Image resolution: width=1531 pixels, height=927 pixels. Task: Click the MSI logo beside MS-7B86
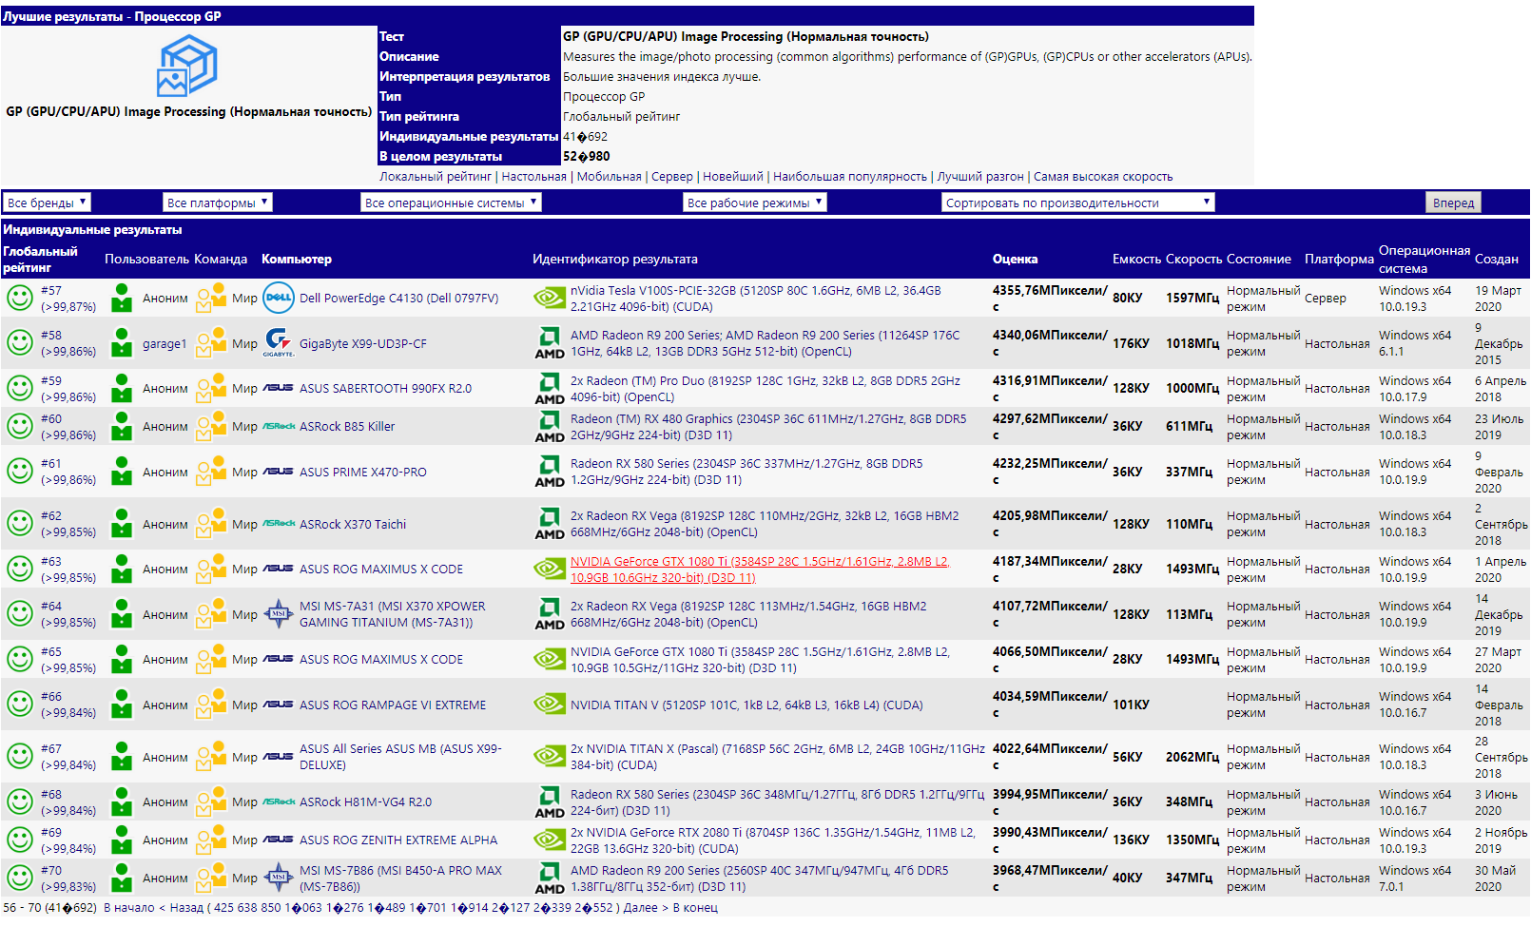[x=279, y=878]
